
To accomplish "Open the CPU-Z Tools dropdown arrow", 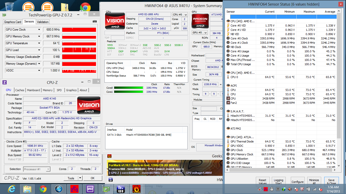I will click(80, 178).
